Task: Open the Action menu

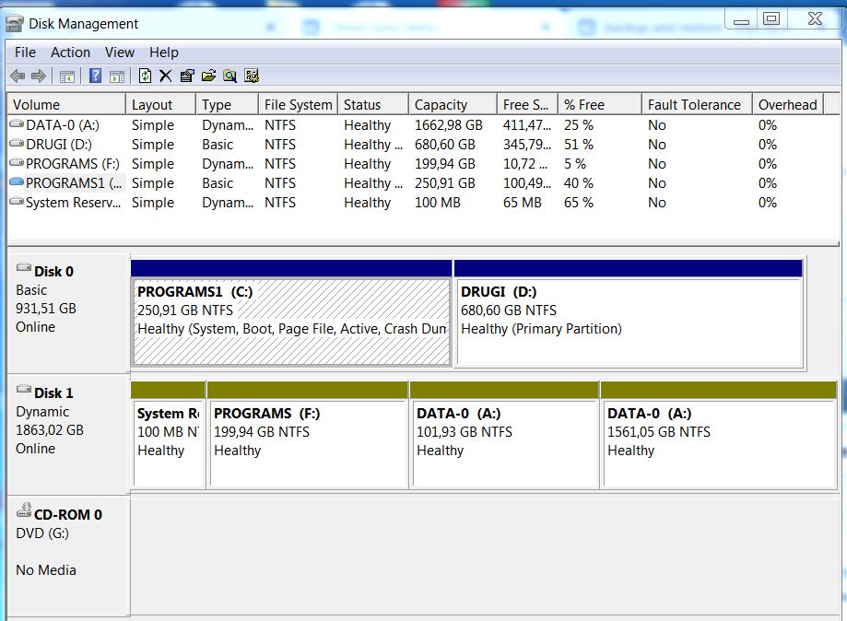Action: pyautogui.click(x=70, y=53)
